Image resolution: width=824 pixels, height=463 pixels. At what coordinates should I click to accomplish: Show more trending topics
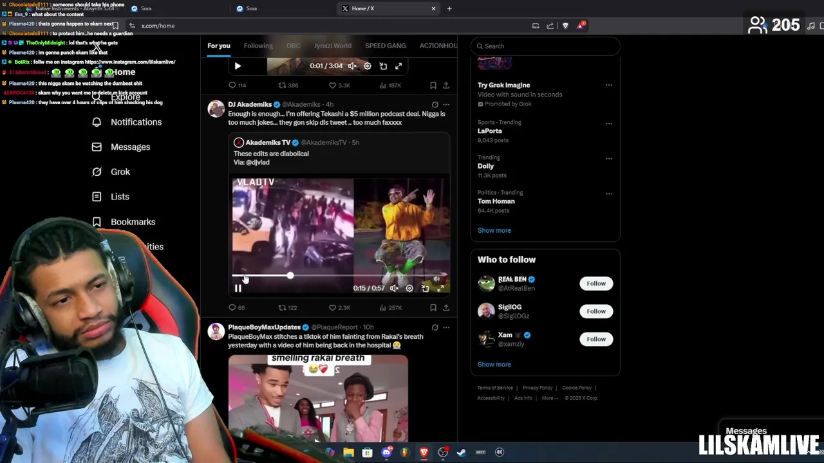coord(494,230)
